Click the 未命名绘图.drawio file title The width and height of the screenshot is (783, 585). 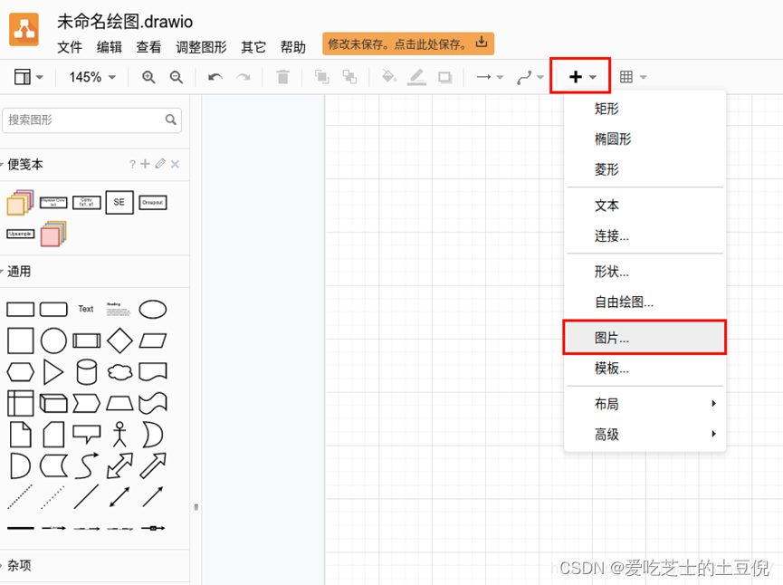[x=125, y=22]
